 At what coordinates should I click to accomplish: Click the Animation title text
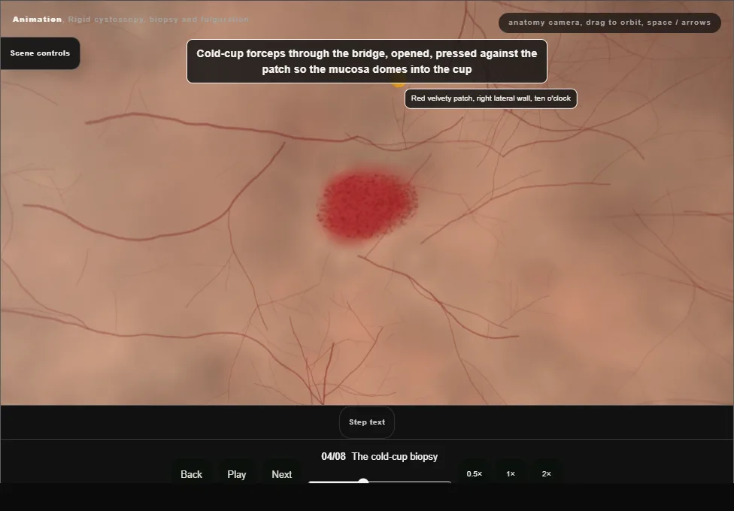(37, 20)
